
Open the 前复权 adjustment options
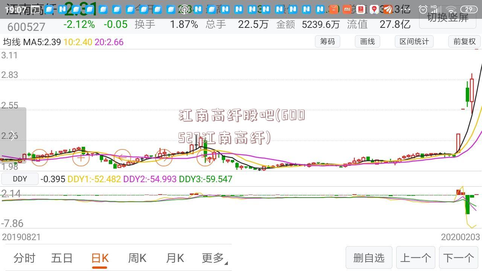(x=465, y=41)
